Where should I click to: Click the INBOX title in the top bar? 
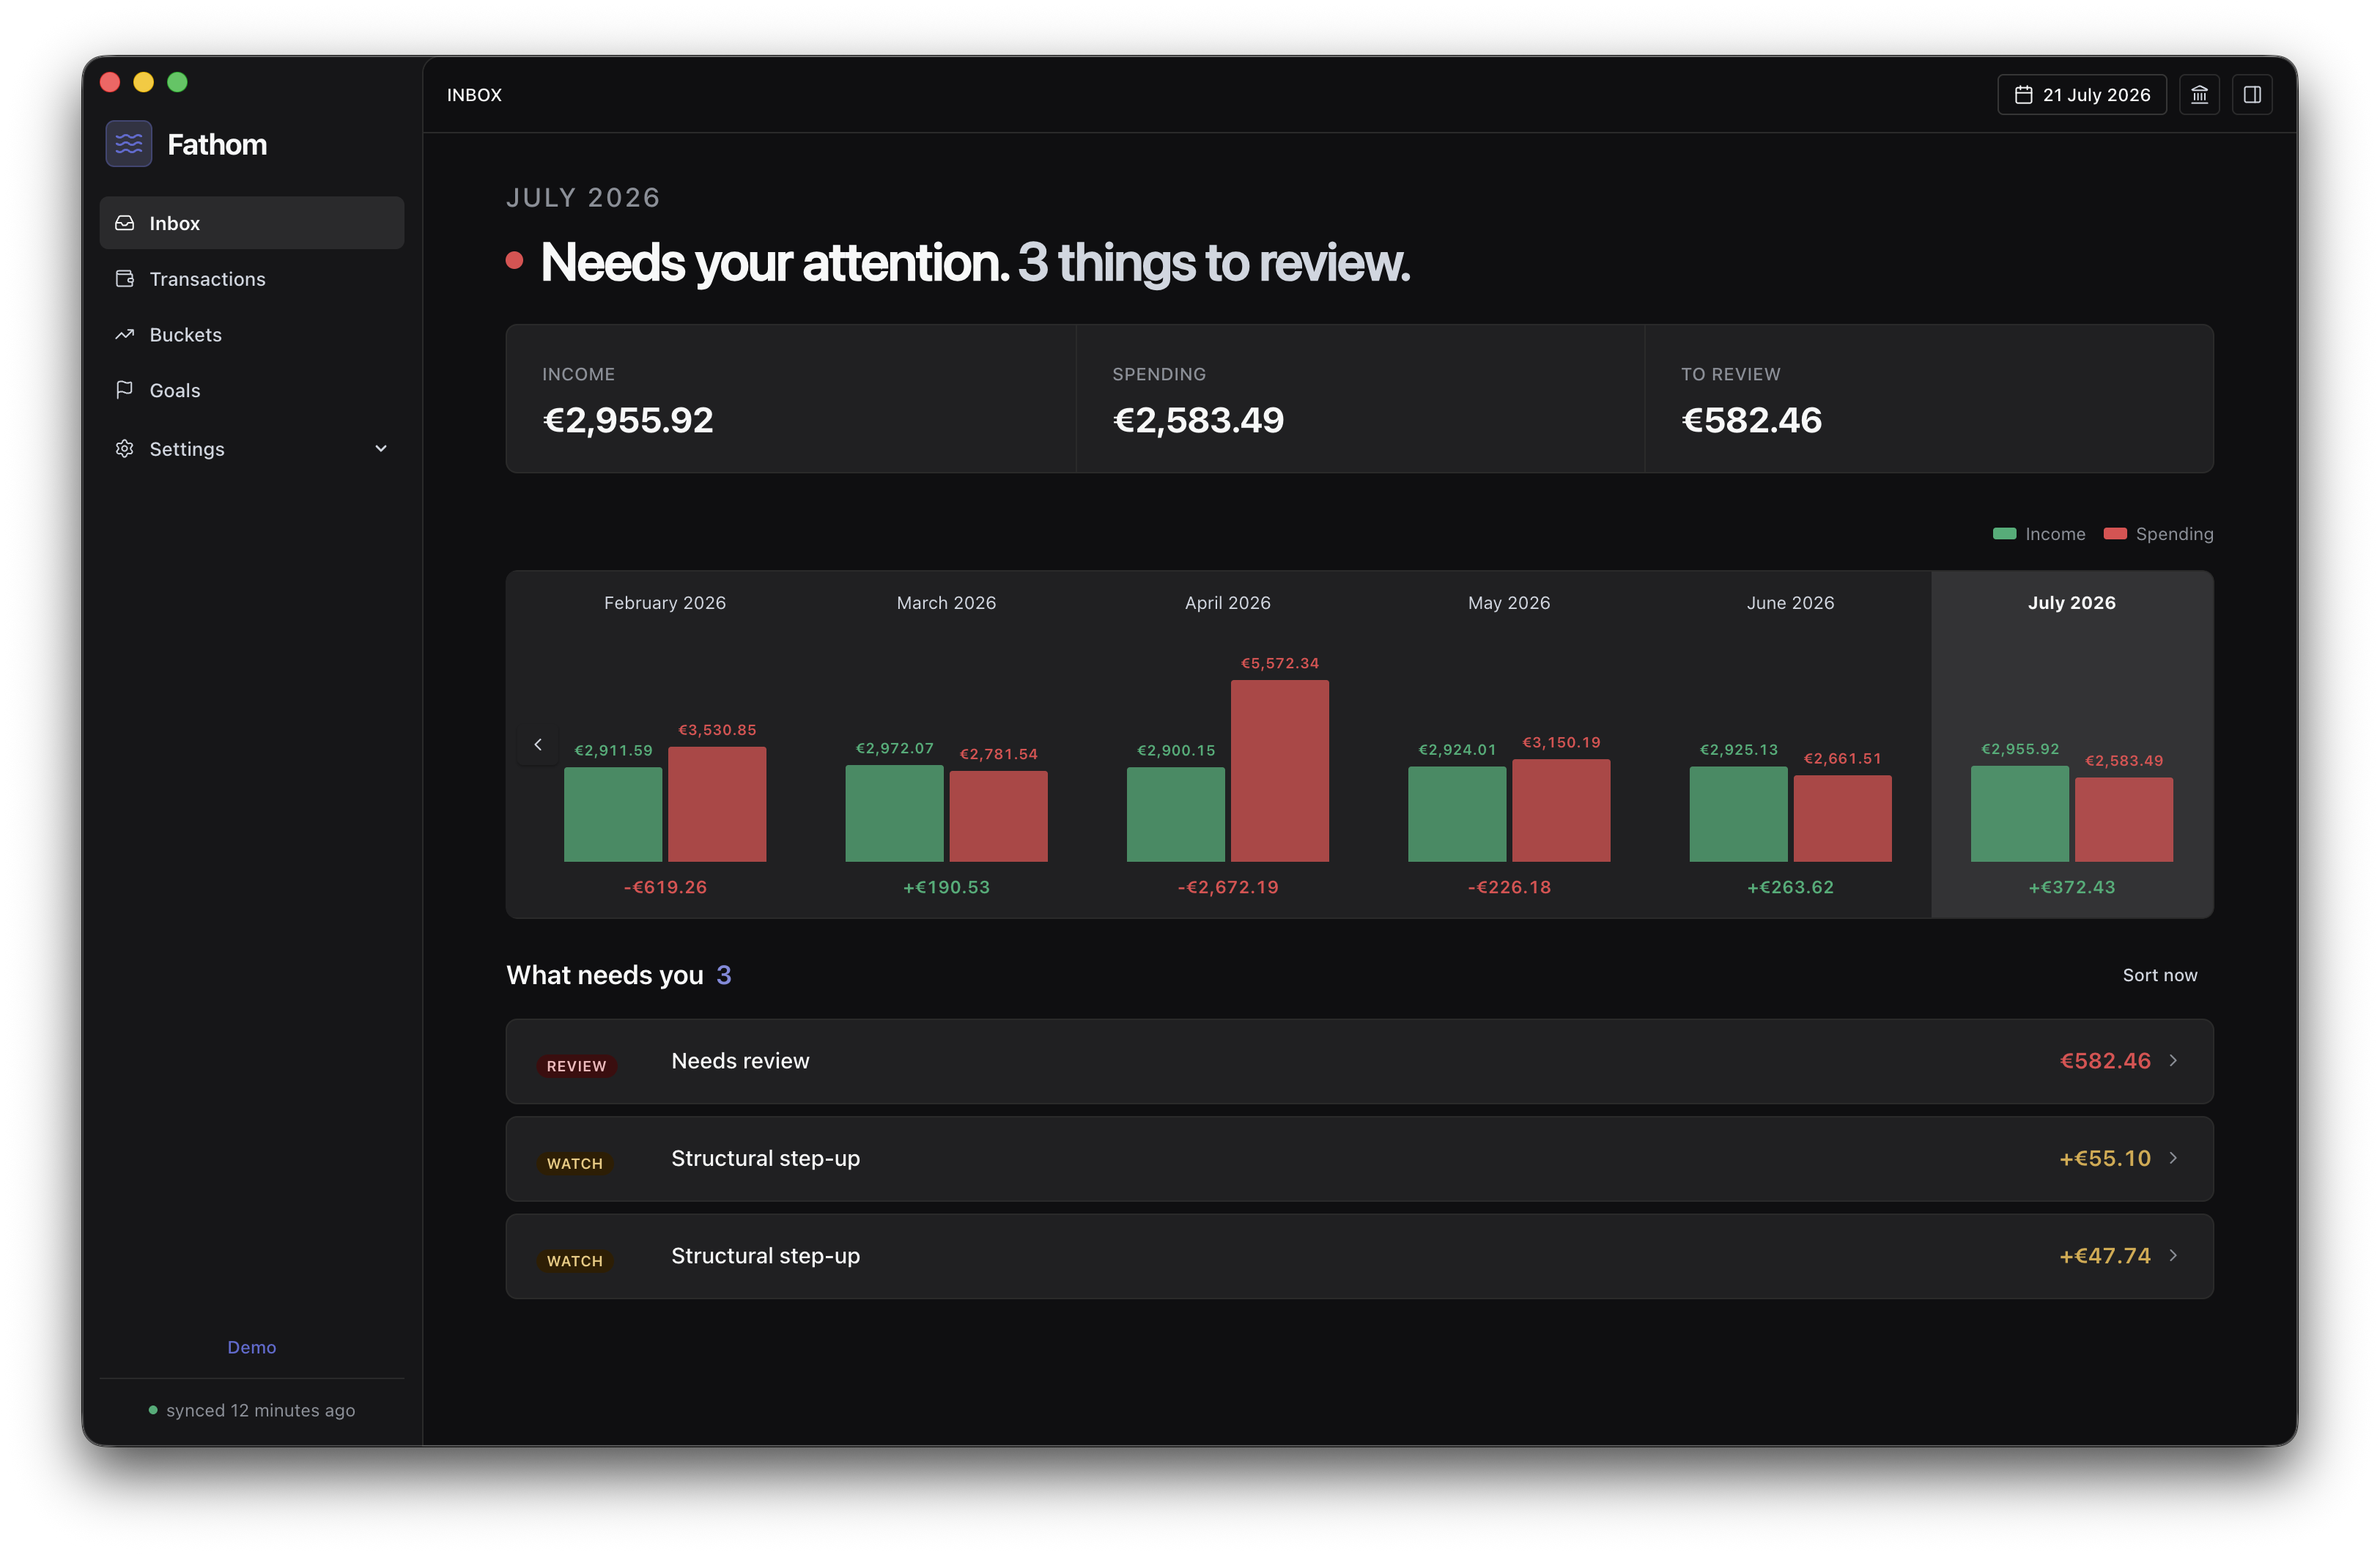pos(474,95)
